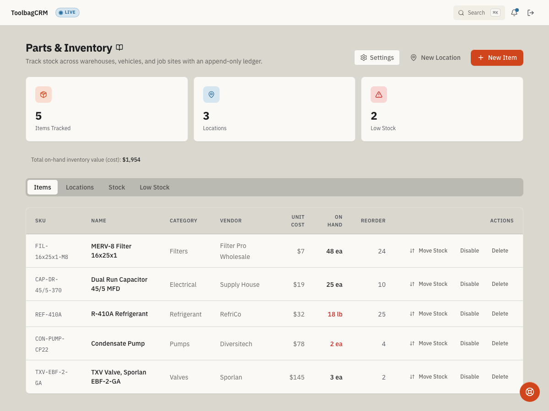Click the Supply House vendor cell
Screen dimensions: 549x411
[x=240, y=285]
